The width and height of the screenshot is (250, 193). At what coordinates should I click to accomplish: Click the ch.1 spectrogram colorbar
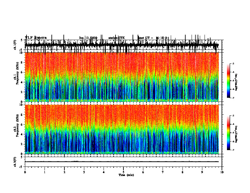pos(229,81)
